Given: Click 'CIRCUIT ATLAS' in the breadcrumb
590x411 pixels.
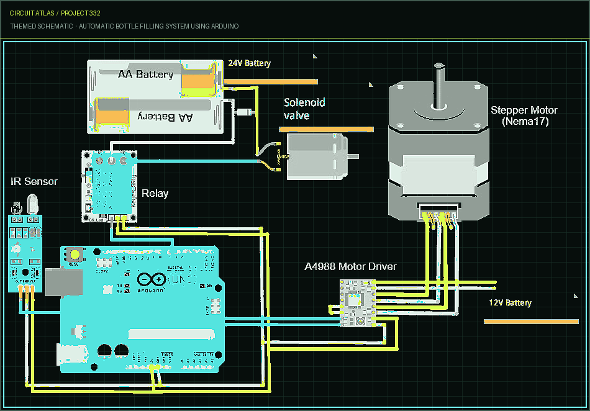Looking at the screenshot, I should 32,13.
